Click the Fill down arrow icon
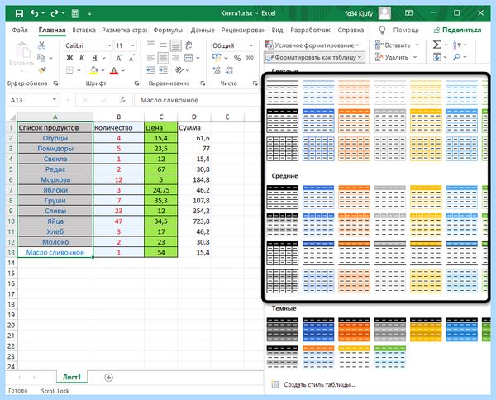The height and width of the screenshot is (400, 496). pos(436,57)
